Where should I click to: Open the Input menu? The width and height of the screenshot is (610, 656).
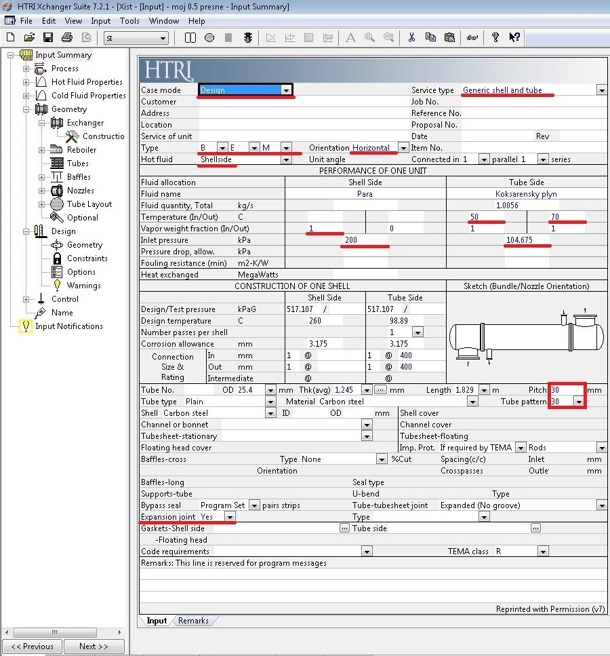coord(101,21)
